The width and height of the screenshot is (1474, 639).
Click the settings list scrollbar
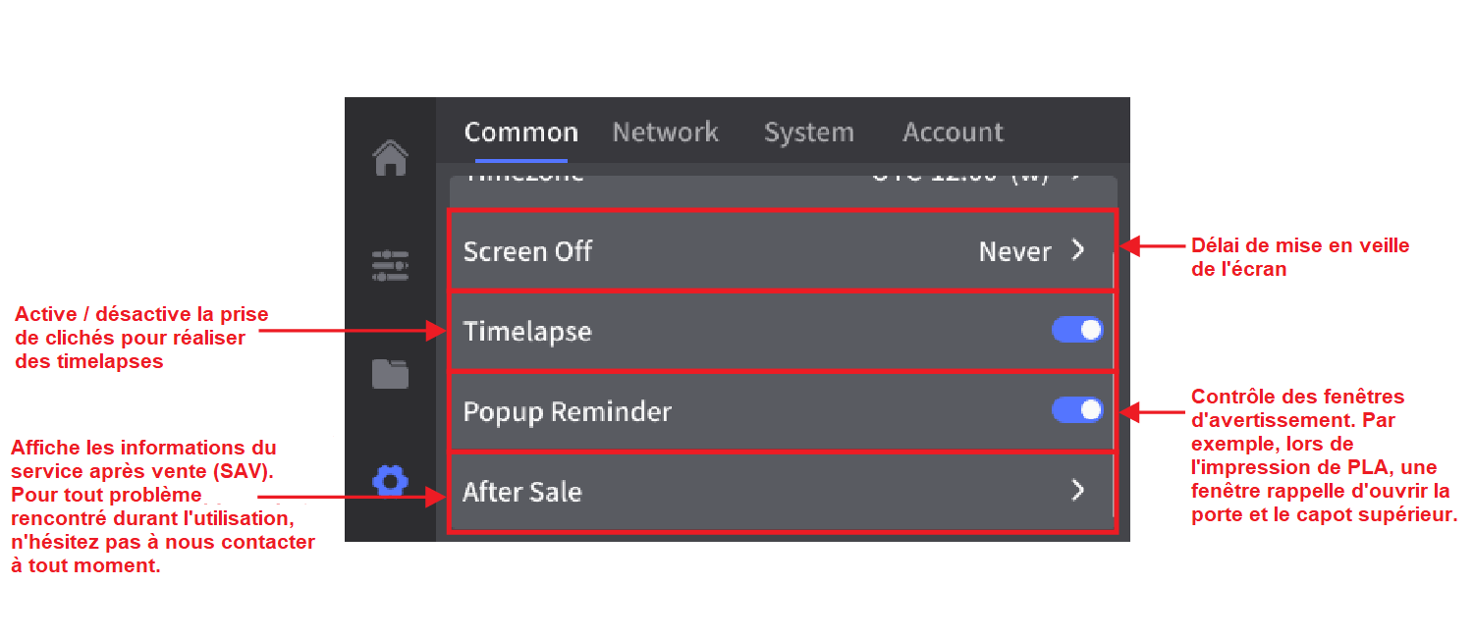pyautogui.click(x=1114, y=393)
